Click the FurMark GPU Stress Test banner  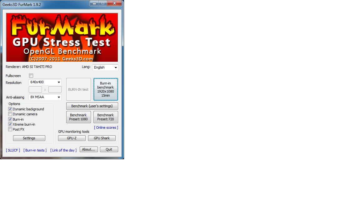[62, 37]
